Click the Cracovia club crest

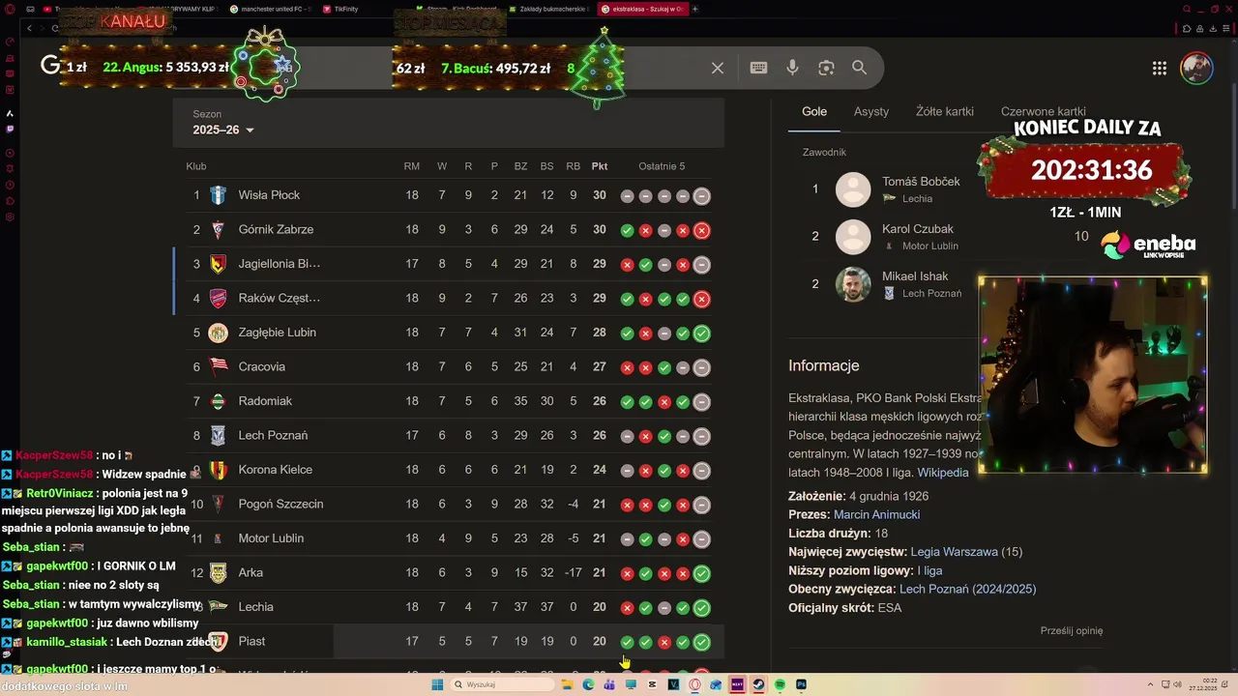(x=219, y=366)
